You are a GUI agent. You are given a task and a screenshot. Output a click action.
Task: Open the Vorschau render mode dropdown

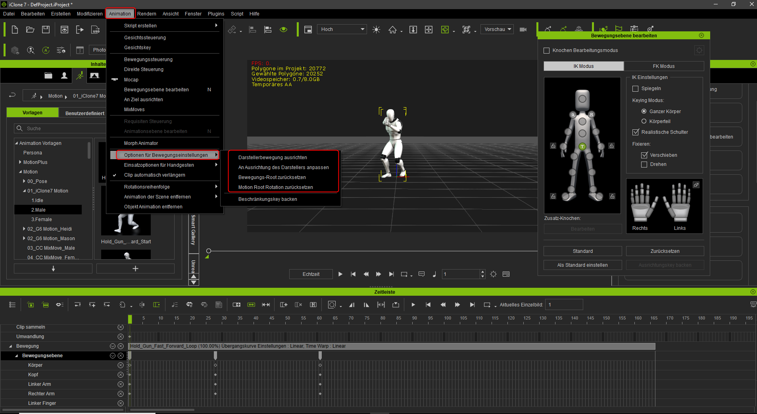click(497, 29)
